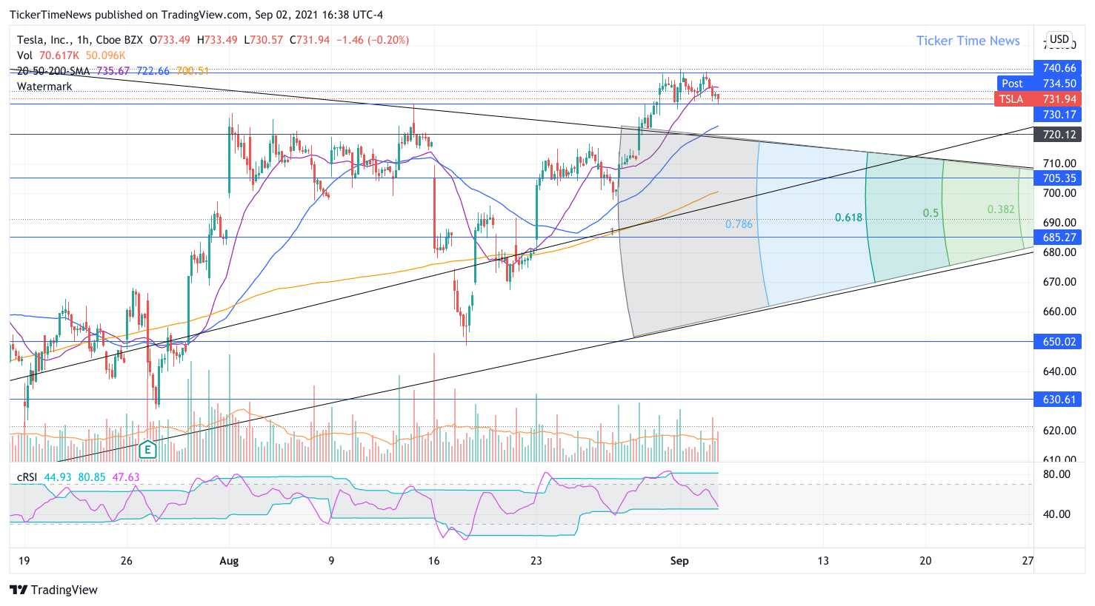Click the 630.61 price level tag

point(1058,399)
